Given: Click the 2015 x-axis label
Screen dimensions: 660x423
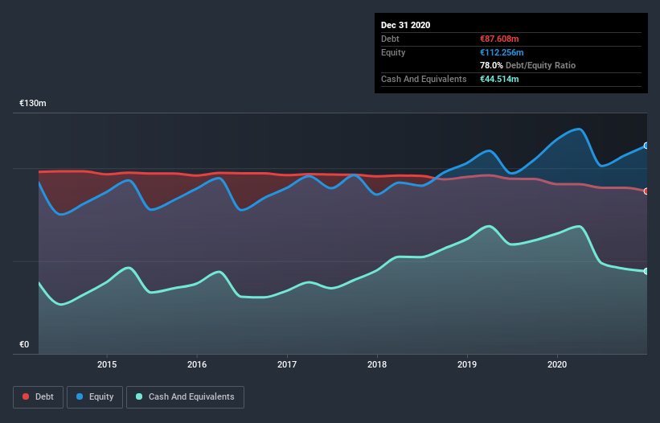Looking at the screenshot, I should 107,364.
